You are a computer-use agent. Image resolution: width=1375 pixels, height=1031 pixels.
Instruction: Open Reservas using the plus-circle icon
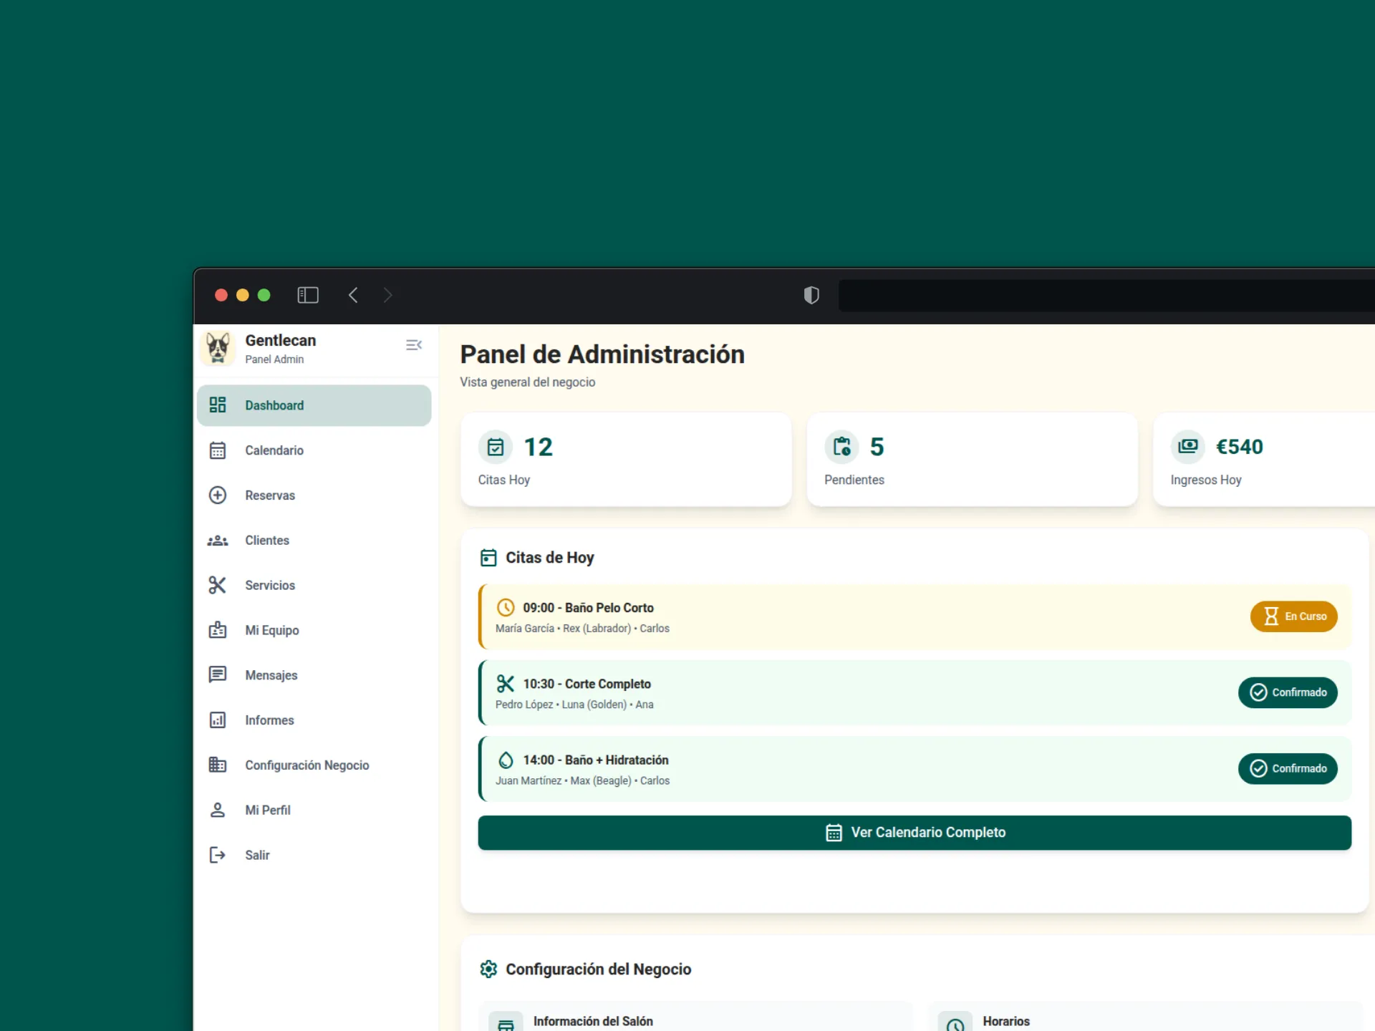tap(218, 495)
